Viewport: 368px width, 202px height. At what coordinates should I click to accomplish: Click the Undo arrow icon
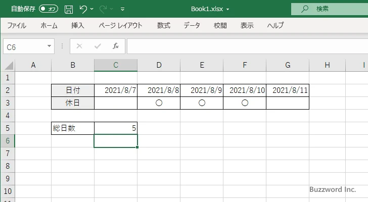point(83,9)
